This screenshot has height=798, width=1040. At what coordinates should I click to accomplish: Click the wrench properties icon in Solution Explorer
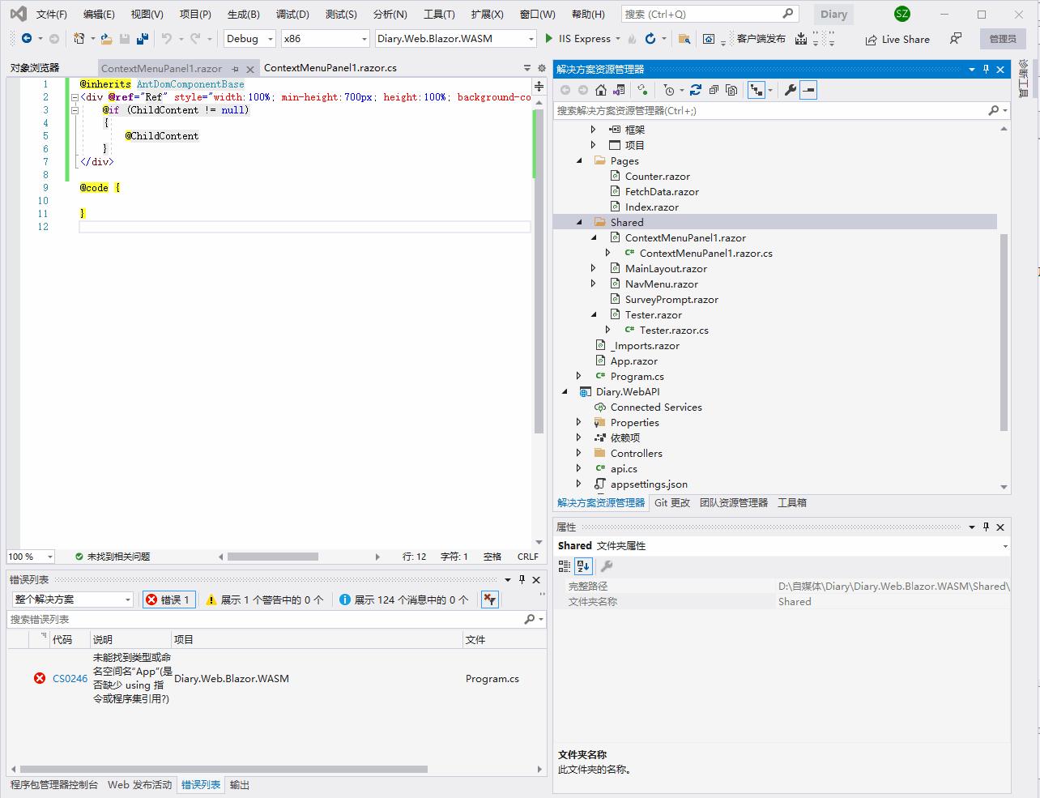791,90
